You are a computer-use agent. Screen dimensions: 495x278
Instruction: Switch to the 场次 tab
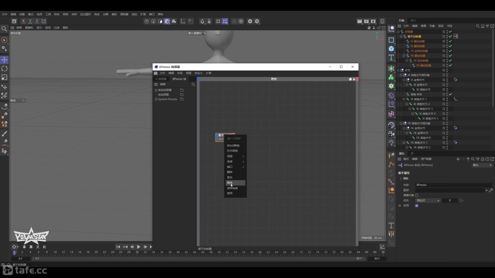pyautogui.click(x=413, y=21)
